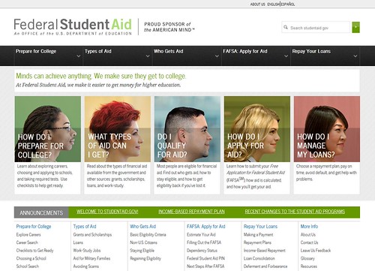Image resolution: width=375 pixels, height=271 pixels.
Task: Open Explore Careers link
Action: pos(28,235)
